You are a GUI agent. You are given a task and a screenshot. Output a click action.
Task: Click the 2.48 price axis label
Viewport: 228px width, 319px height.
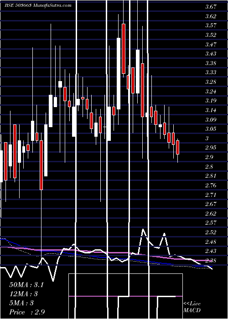click(x=211, y=242)
